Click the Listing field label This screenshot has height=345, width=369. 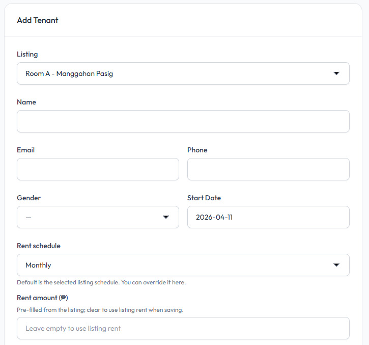(27, 54)
